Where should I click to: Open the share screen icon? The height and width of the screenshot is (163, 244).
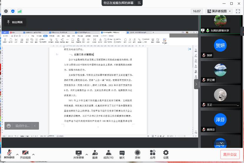[x=78, y=153]
